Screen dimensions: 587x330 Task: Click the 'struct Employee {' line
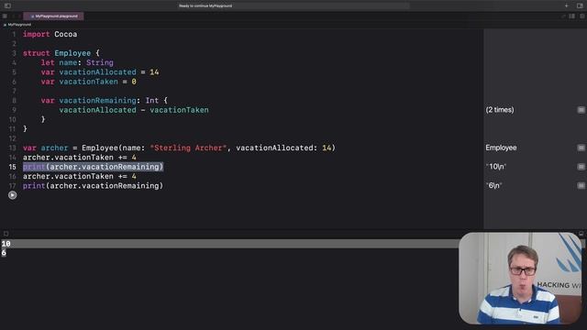(x=61, y=53)
